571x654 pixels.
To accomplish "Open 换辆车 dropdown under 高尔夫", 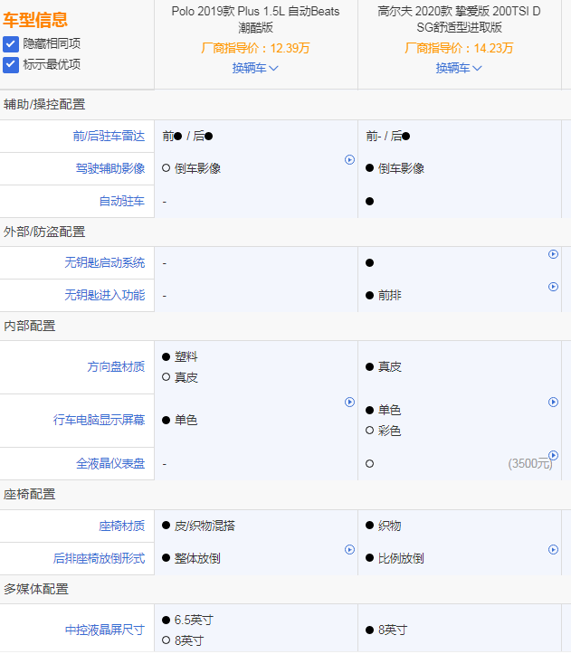I will coord(459,68).
